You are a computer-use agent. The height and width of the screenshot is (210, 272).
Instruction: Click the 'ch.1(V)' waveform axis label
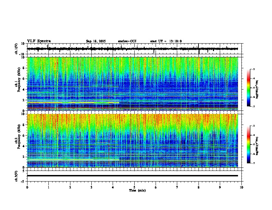[16, 49]
